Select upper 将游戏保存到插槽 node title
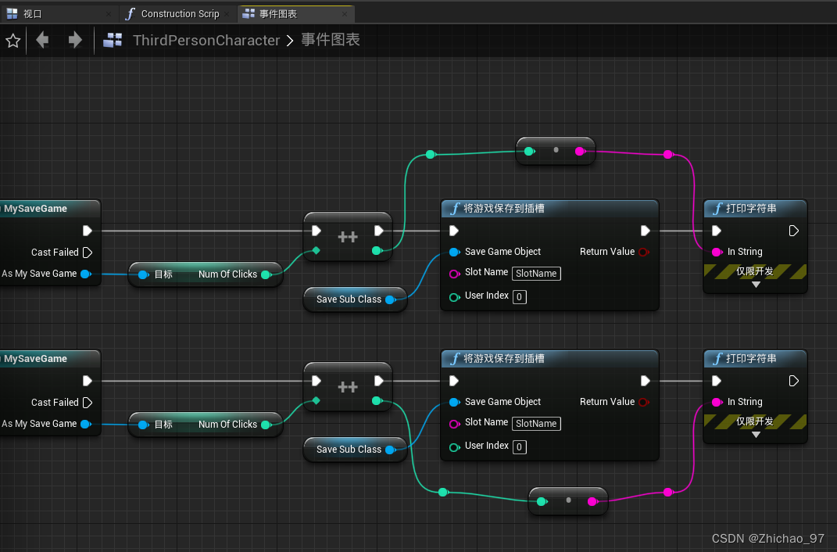Image resolution: width=837 pixels, height=552 pixels. coord(503,209)
